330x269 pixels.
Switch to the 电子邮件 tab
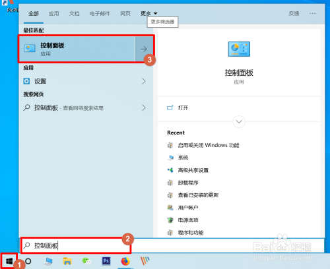click(100, 13)
